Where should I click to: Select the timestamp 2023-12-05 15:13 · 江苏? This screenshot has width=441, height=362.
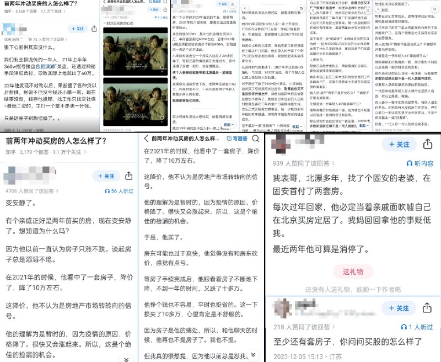(308, 356)
